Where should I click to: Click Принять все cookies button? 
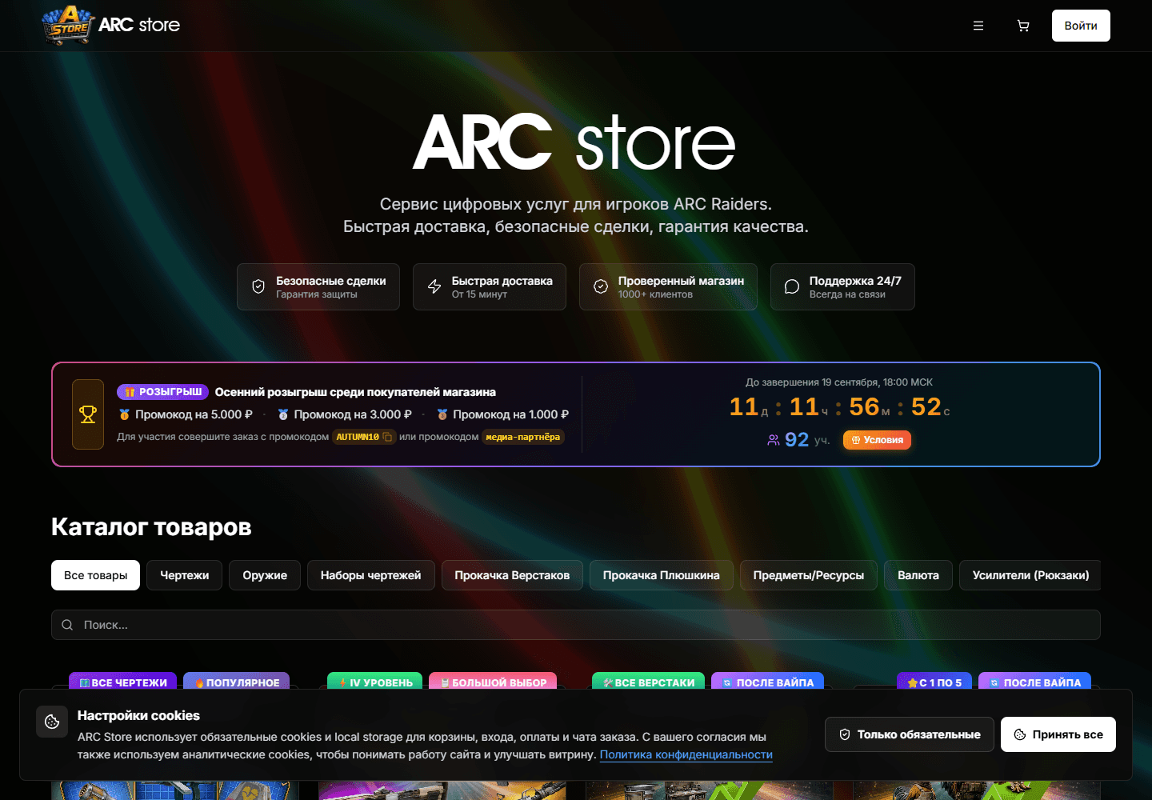point(1058,734)
